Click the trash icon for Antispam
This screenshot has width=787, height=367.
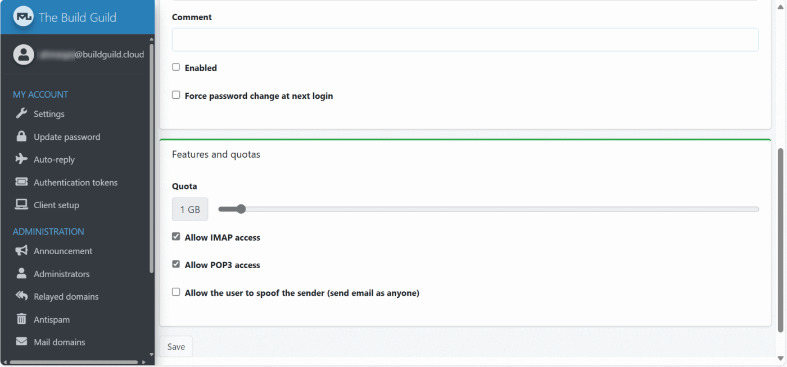tap(21, 319)
